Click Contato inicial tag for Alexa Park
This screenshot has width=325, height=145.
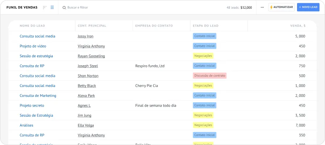click(205, 95)
